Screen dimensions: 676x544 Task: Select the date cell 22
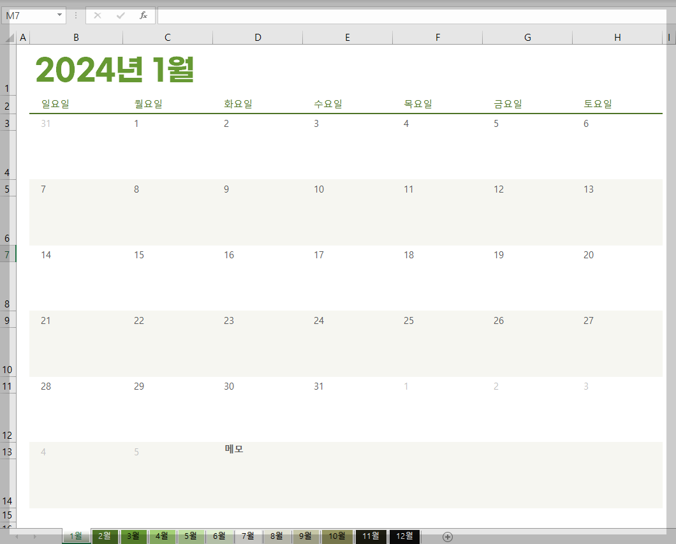[x=139, y=321]
